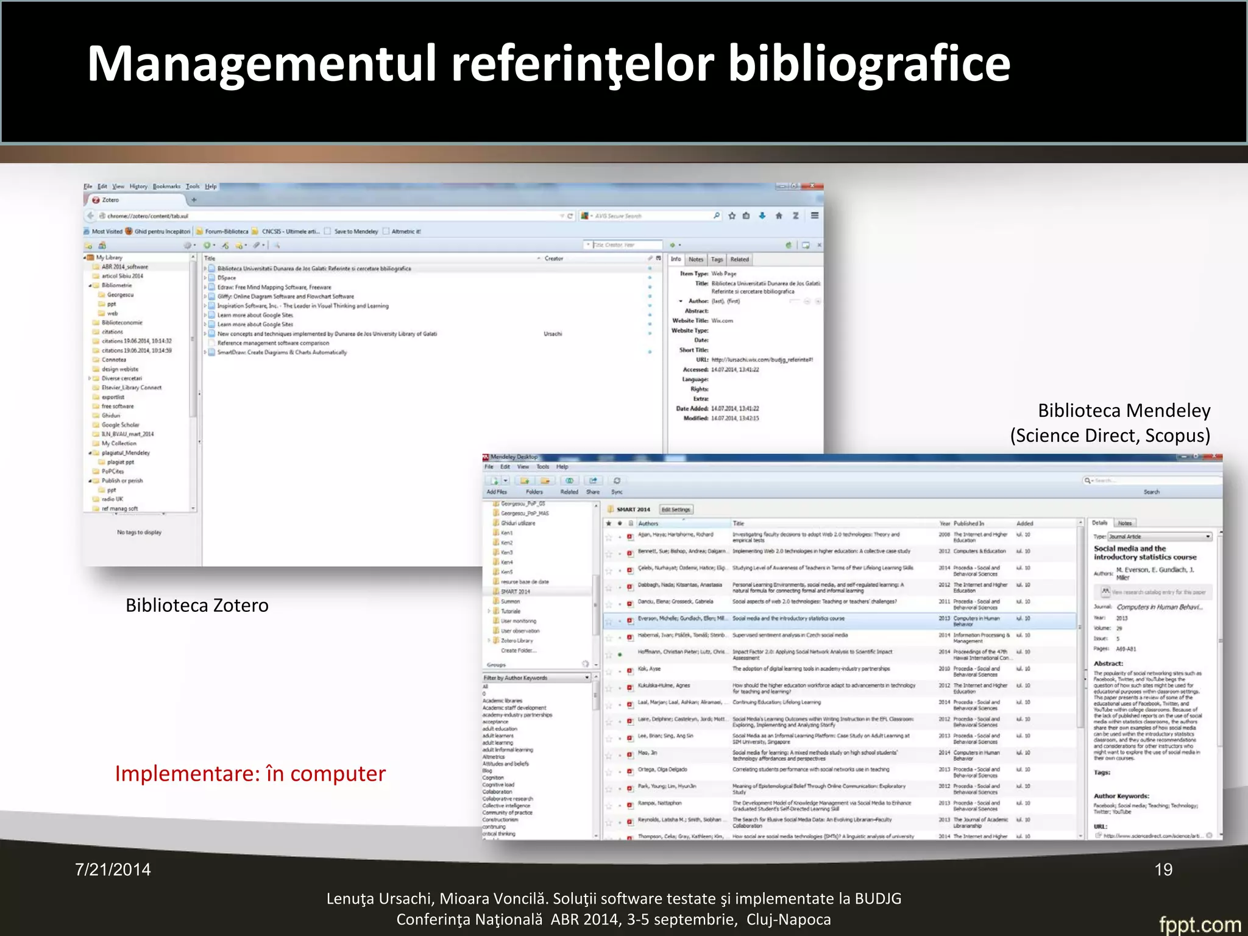Toggle favorite star for Bennett, Sue row

608,553
